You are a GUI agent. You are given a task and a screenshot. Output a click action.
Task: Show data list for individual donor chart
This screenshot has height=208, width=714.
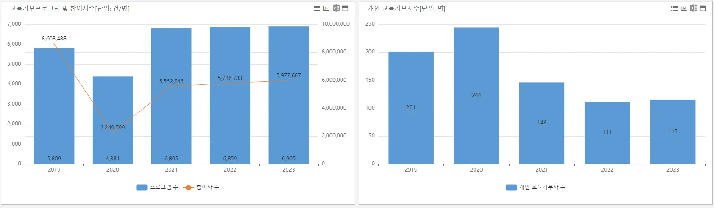coord(674,9)
